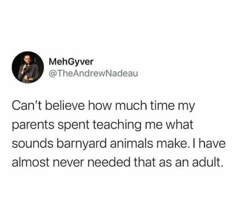The height and width of the screenshot is (218, 242).
Task: Open MehGyver's round profile picture
Action: pyautogui.click(x=28, y=67)
